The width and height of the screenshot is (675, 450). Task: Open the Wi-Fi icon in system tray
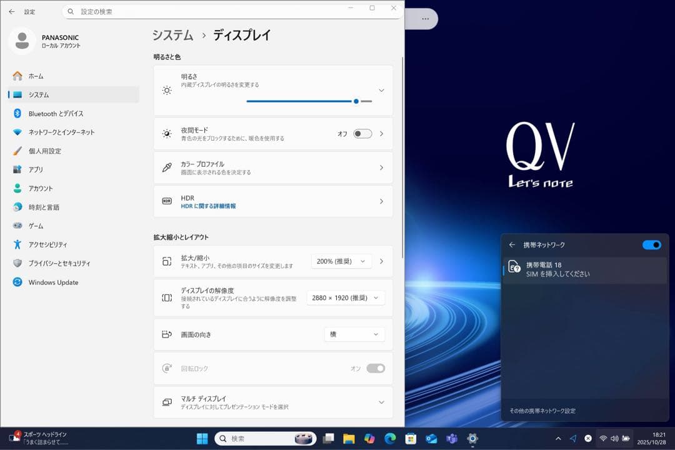(x=602, y=438)
